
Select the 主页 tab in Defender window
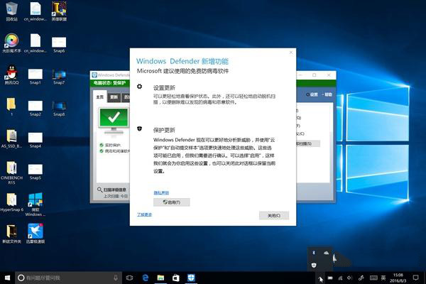pos(99,97)
